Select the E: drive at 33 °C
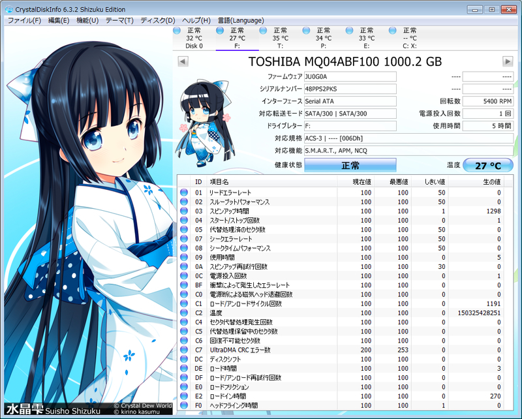 [367, 39]
